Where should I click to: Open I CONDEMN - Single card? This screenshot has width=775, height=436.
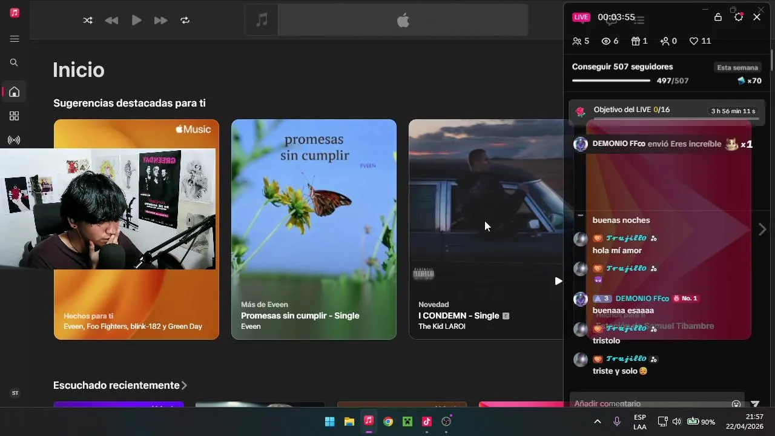coord(487,229)
